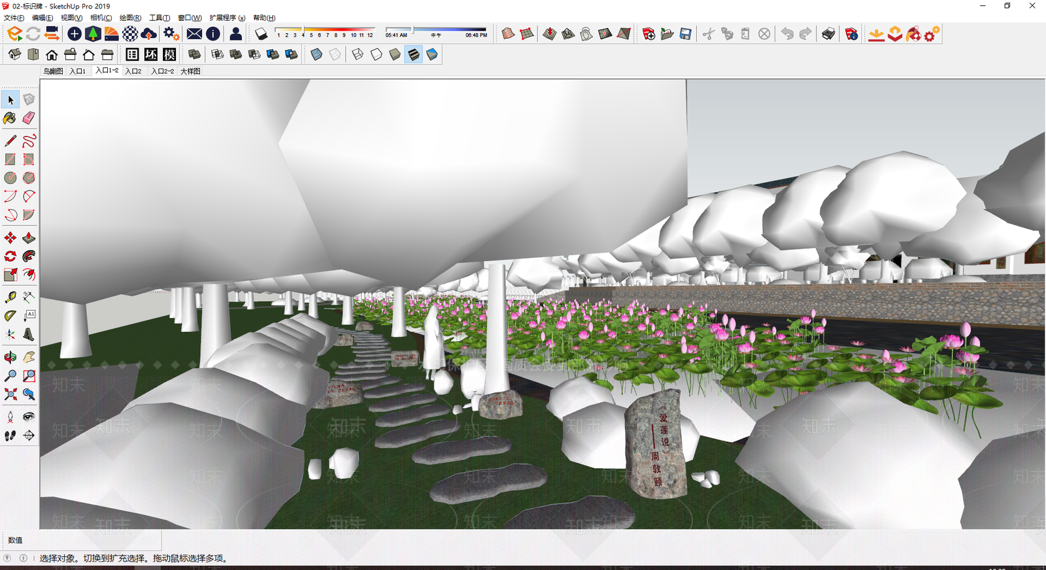Activate the Offset tool
Screen dimensions: 1046x570
(29, 274)
